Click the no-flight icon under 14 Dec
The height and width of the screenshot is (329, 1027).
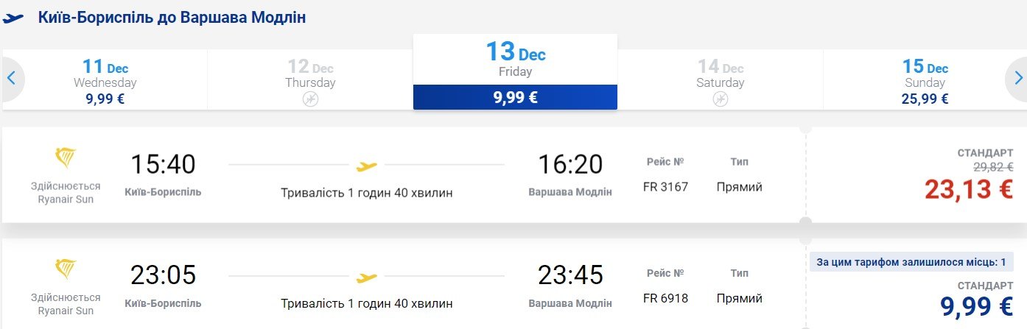721,99
